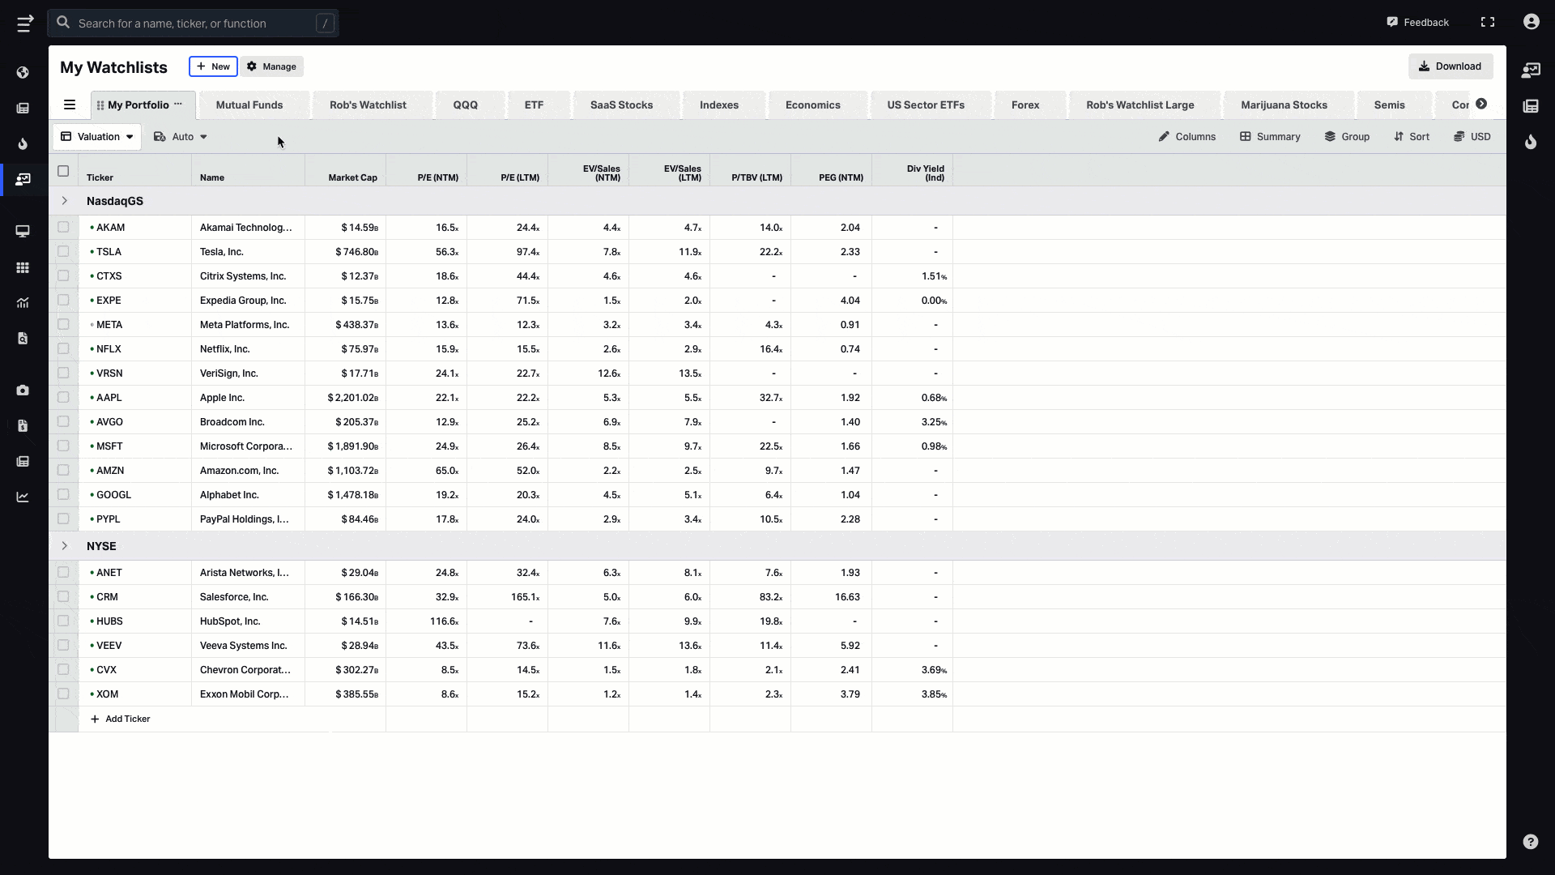The image size is (1555, 875).
Task: Collapse the NasdaqGS group
Action: pos(65,201)
